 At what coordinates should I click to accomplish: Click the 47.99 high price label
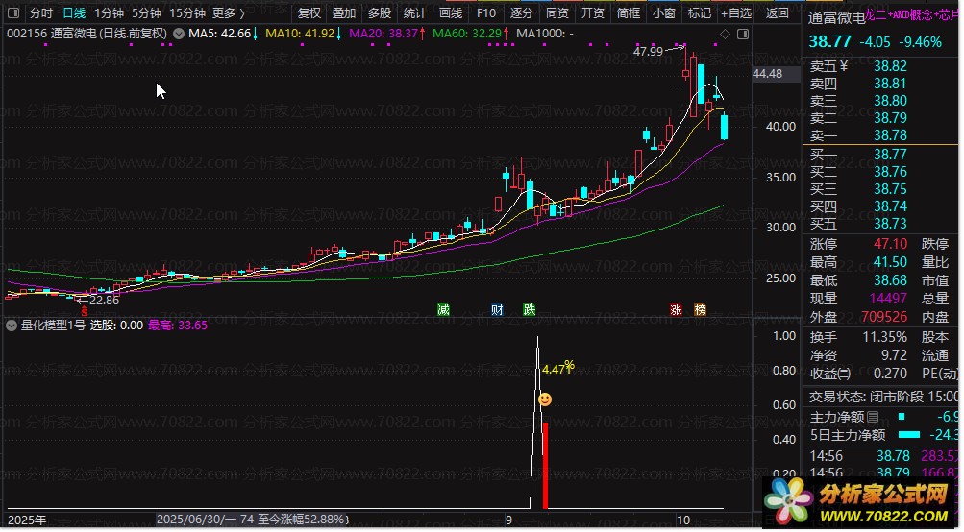click(648, 52)
